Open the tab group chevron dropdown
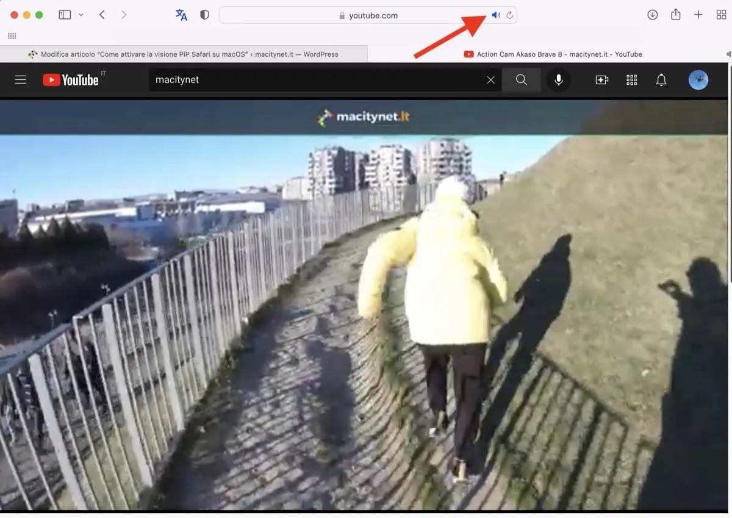732x518 pixels. coord(81,15)
